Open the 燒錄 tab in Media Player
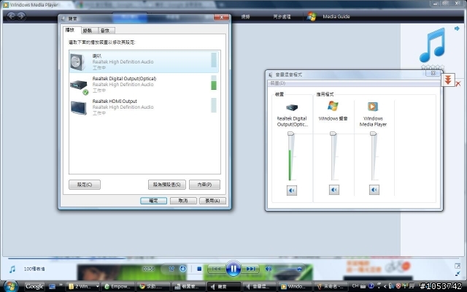 pos(245,17)
